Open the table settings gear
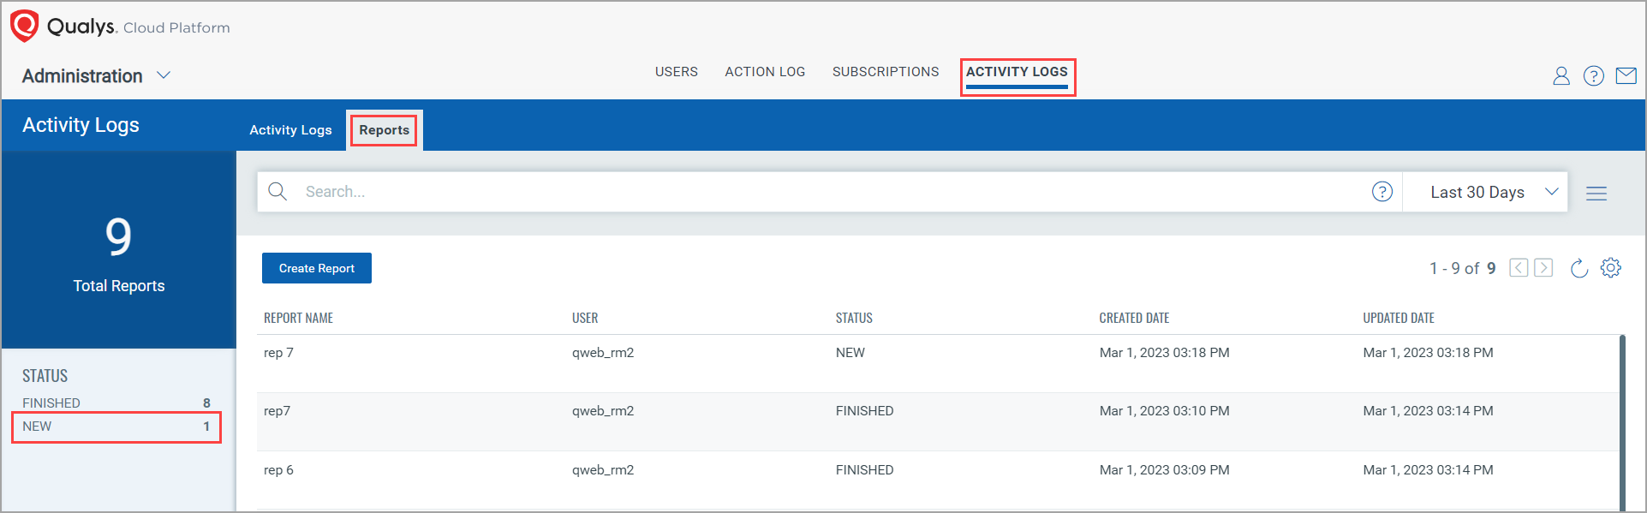This screenshot has height=513, width=1647. click(1611, 268)
